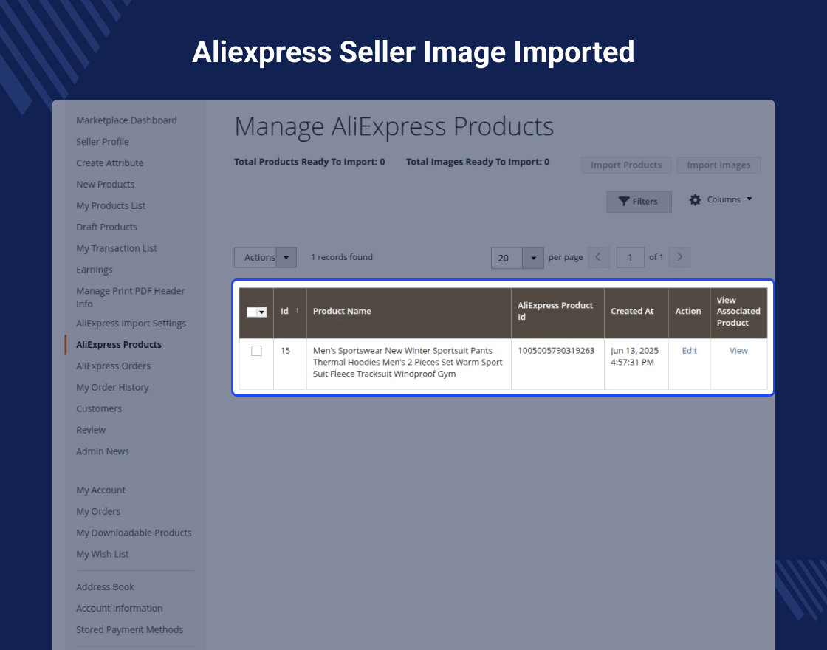Open My Order History
The height and width of the screenshot is (650, 827).
112,387
